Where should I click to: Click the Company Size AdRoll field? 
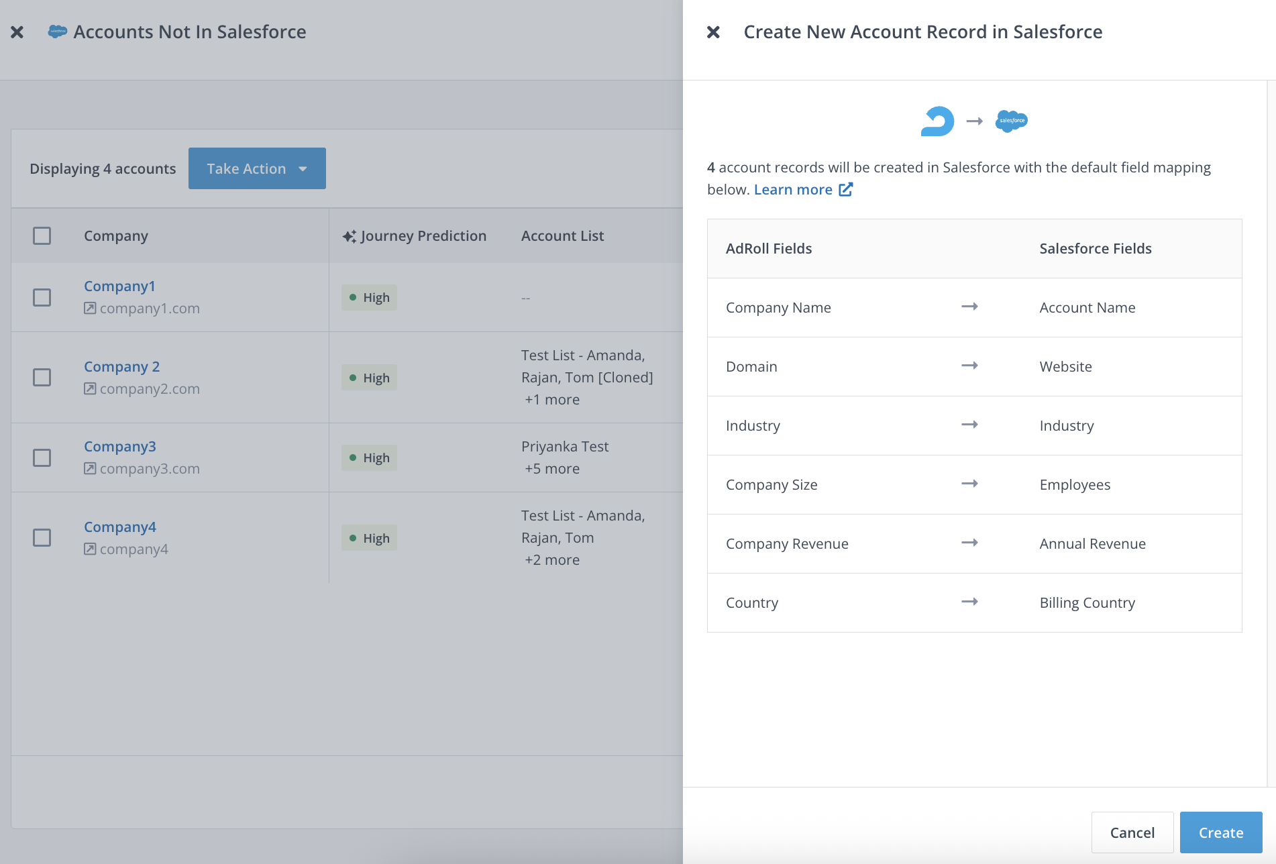pos(772,485)
